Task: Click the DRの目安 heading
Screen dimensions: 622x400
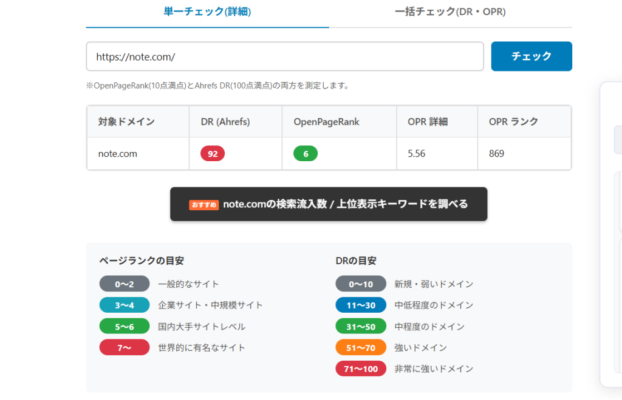Action: (356, 261)
